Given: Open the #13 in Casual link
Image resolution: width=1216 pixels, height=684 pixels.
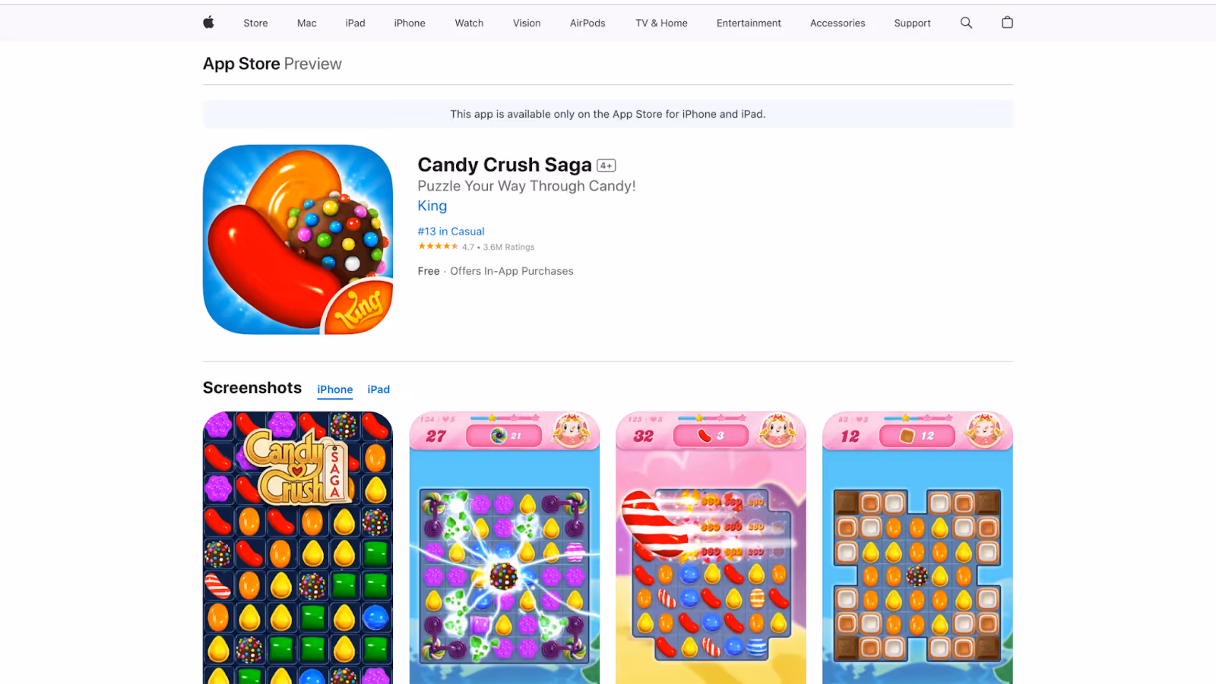Looking at the screenshot, I should (451, 232).
